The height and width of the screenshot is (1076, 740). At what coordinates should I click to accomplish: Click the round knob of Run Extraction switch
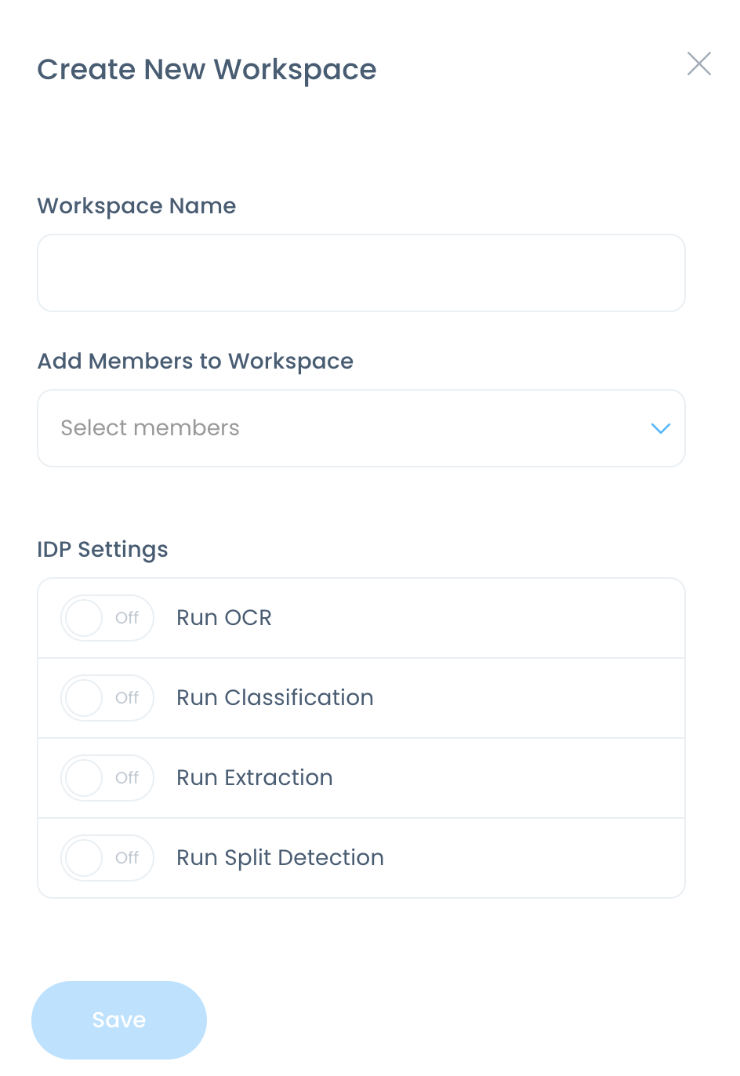click(84, 778)
